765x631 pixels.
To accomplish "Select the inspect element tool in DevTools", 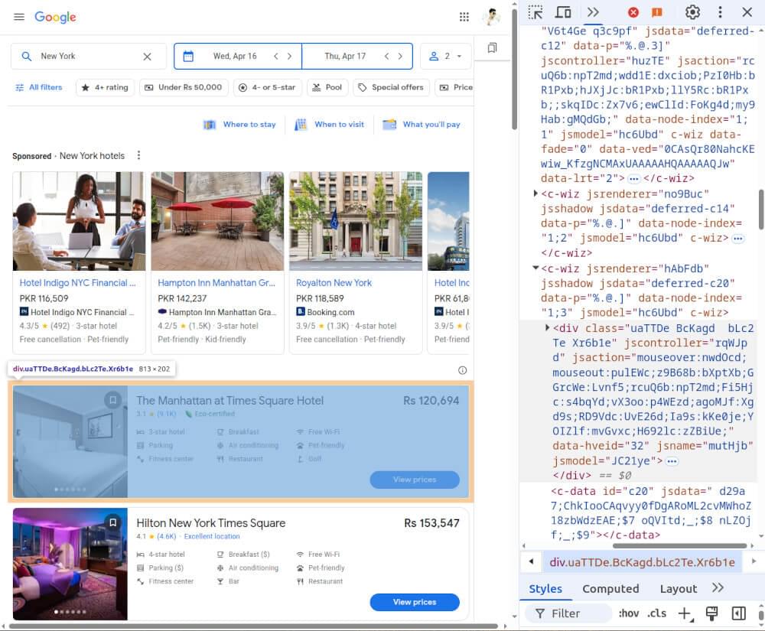I will tap(536, 12).
